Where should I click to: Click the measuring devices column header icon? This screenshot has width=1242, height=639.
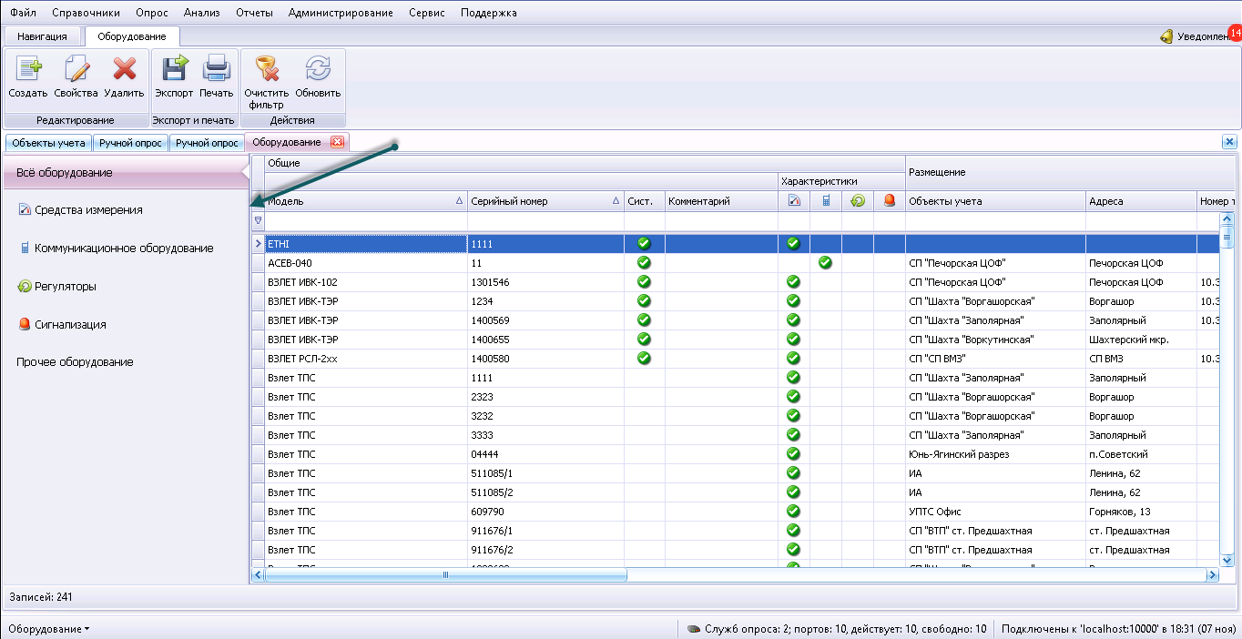tap(793, 201)
